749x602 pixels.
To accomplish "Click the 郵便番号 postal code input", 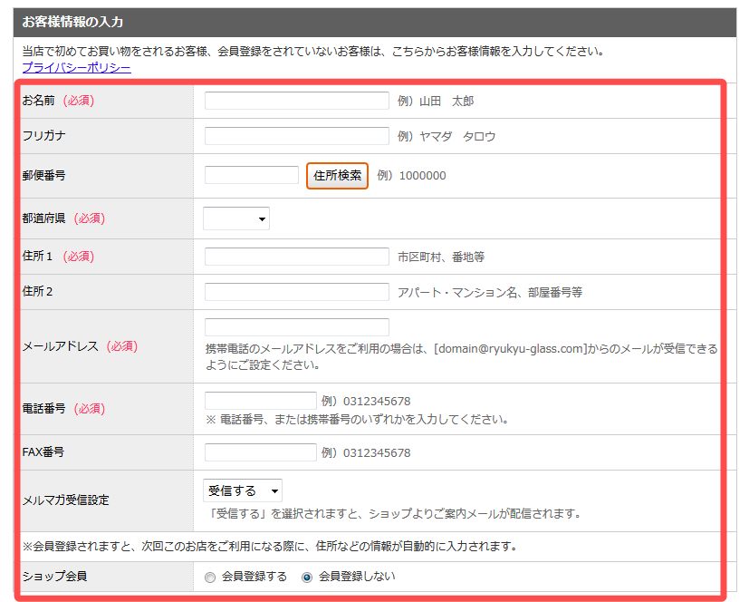I will pyautogui.click(x=251, y=175).
